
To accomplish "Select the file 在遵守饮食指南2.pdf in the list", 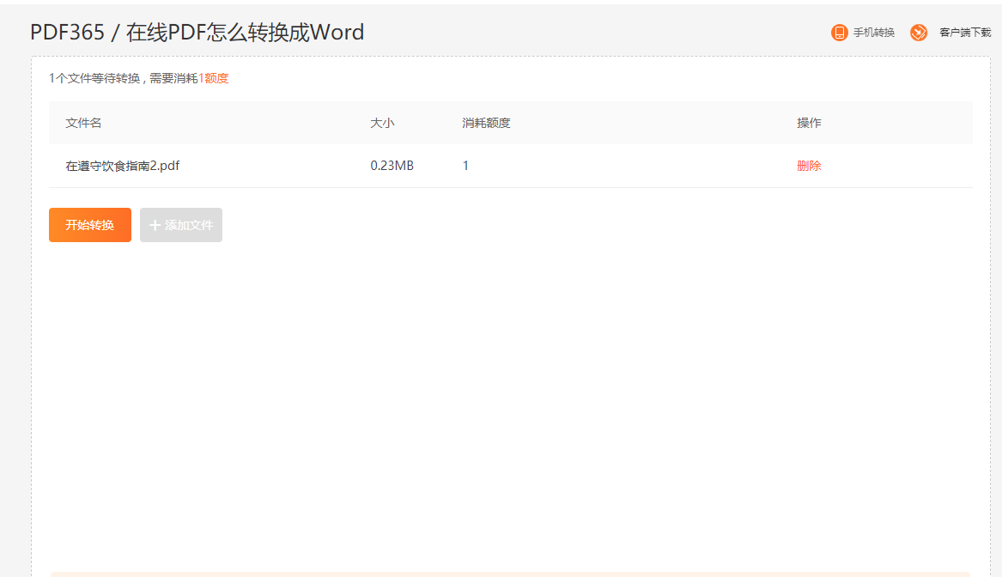I will (x=123, y=166).
